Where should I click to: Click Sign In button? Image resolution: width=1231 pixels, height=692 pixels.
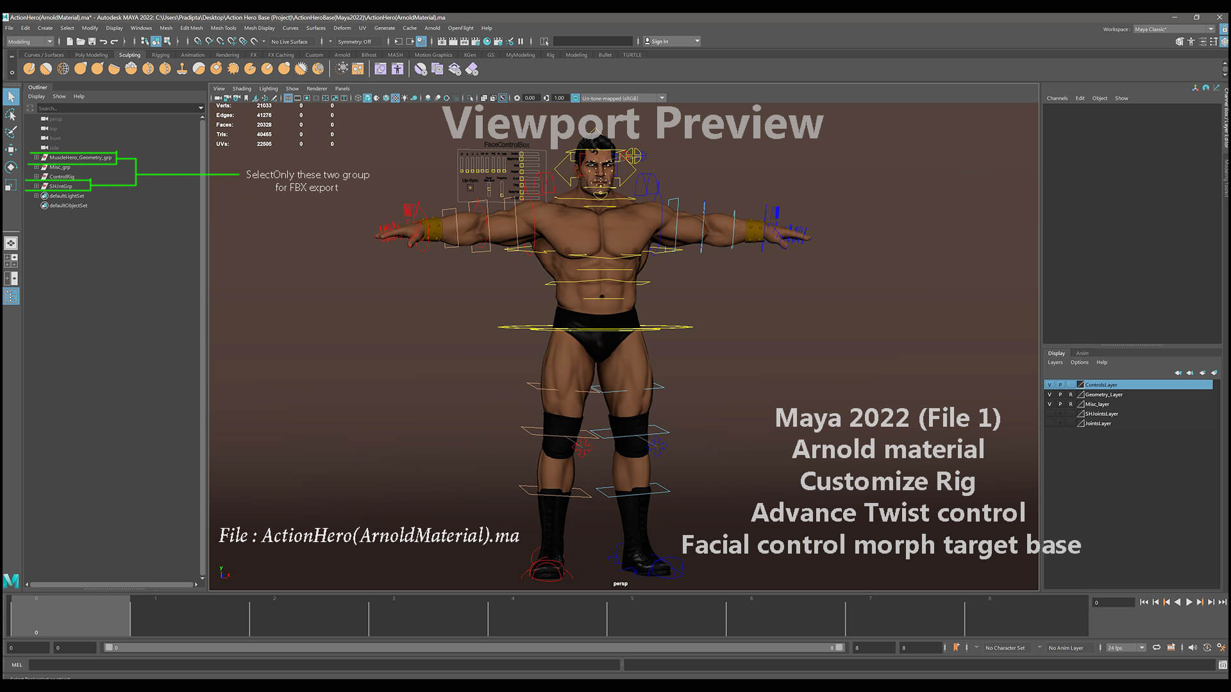coord(671,42)
